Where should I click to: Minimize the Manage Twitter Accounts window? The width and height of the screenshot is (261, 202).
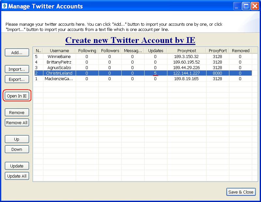coord(237,6)
